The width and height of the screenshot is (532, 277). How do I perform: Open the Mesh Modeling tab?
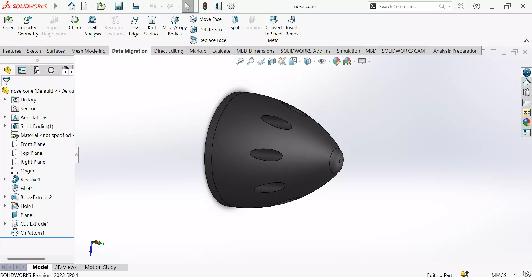[x=88, y=51]
